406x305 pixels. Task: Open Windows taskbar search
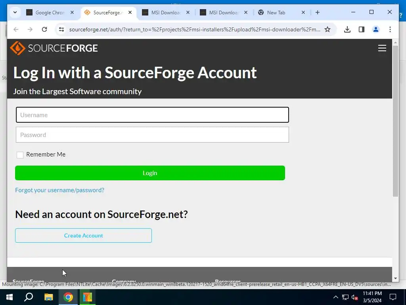pos(29,297)
